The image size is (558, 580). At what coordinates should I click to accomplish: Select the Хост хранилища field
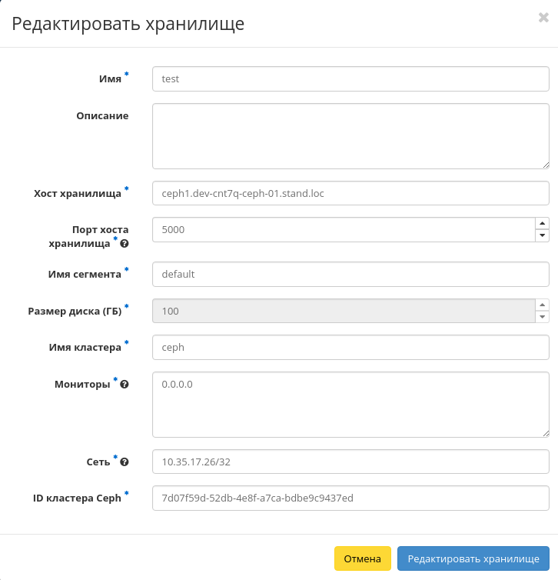pyautogui.click(x=350, y=193)
